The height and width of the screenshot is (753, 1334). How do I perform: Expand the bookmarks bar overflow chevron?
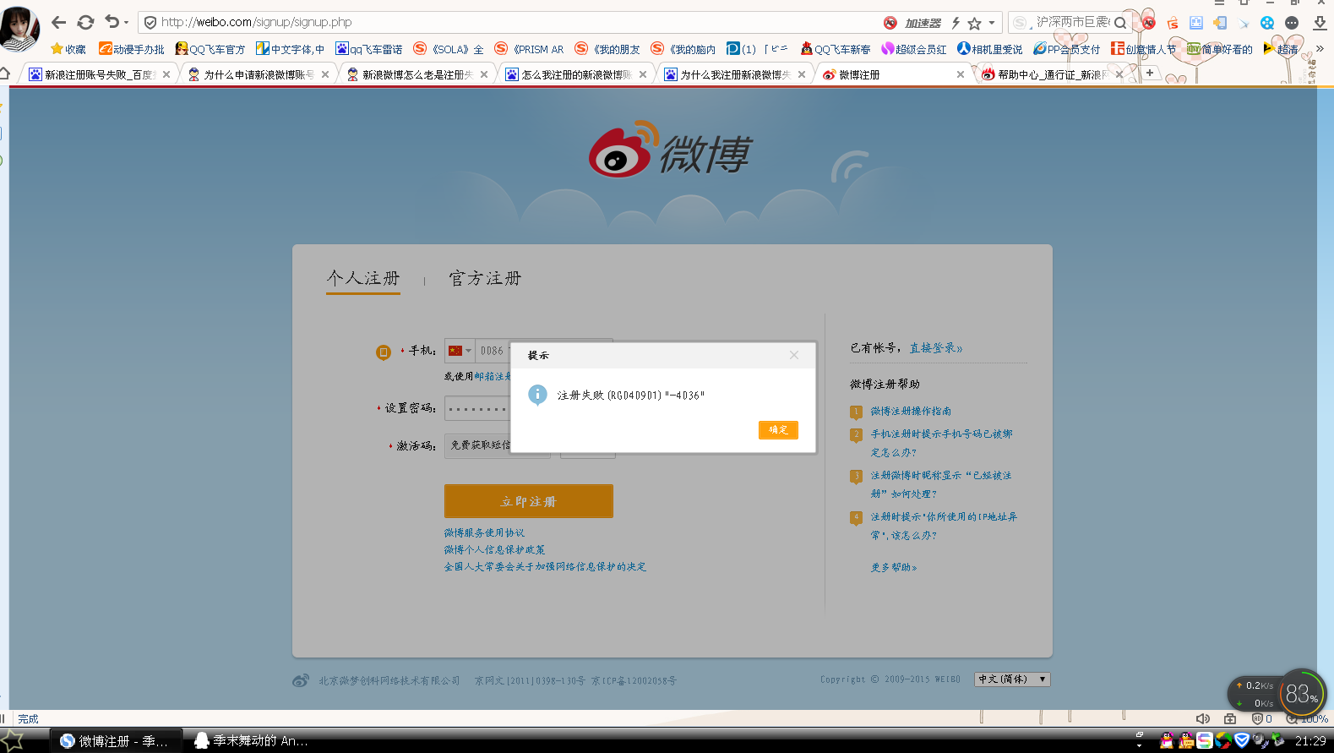(1320, 49)
